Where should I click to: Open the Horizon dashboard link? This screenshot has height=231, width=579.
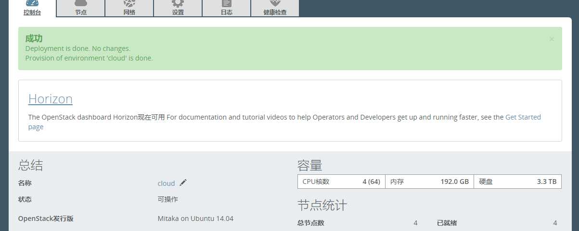(x=51, y=99)
